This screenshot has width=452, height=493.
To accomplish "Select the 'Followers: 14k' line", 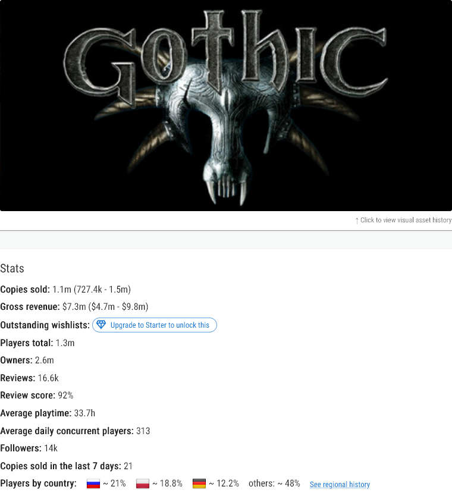I will tap(29, 448).
